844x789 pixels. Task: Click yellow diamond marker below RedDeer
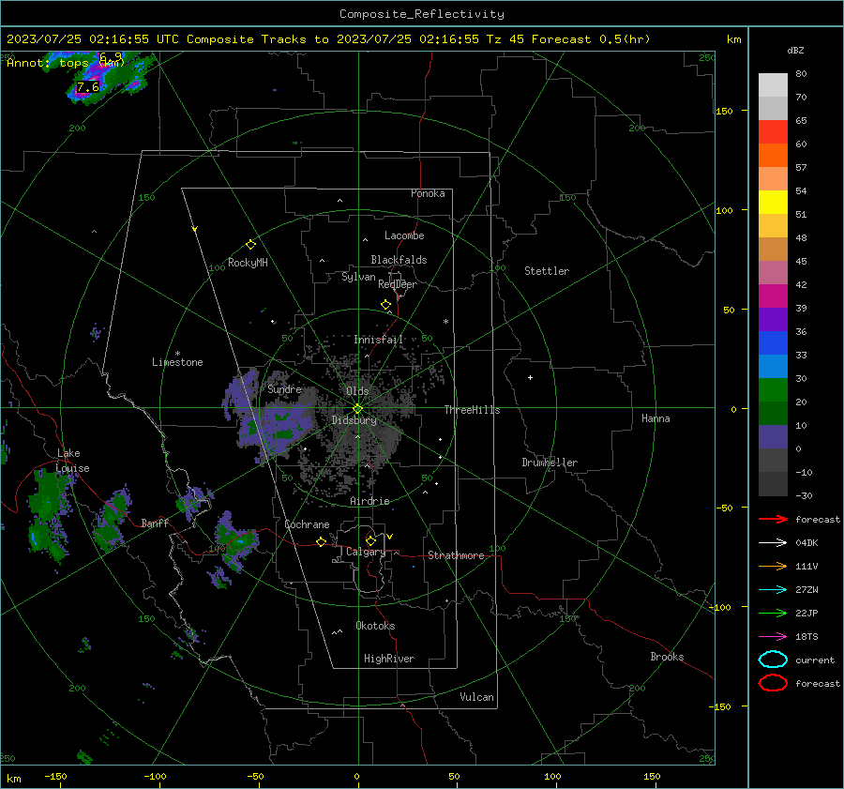(385, 305)
